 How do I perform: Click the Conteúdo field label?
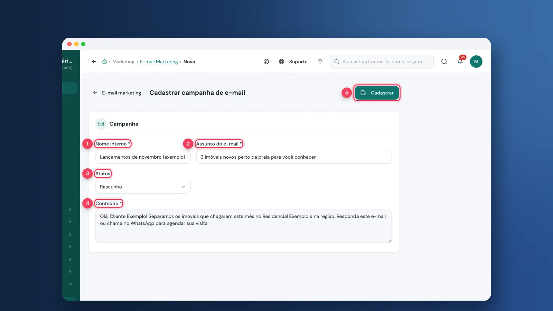(x=109, y=203)
